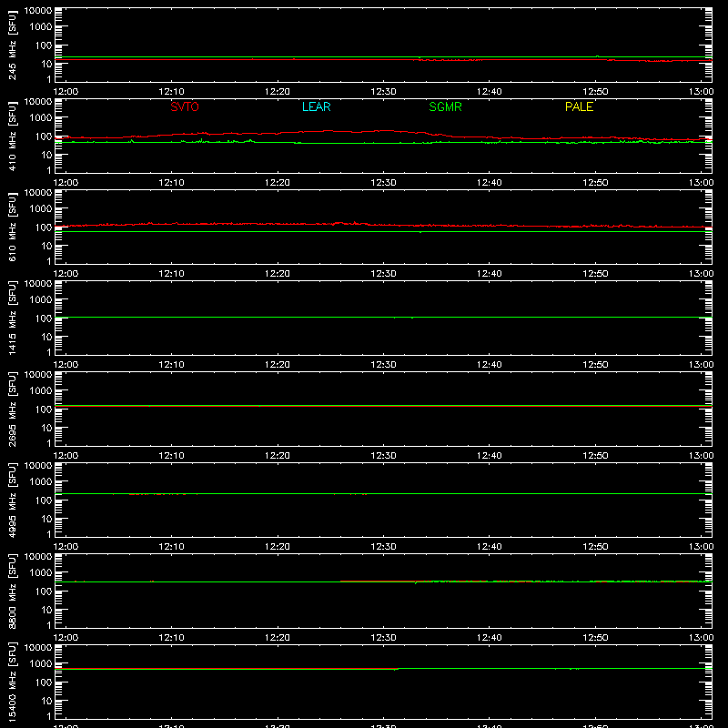Click the 12:20 time label of 410 MHz panel

(x=278, y=183)
